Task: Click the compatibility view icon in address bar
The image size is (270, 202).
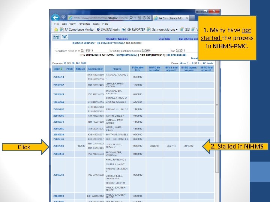Action: pyautogui.click(x=139, y=18)
